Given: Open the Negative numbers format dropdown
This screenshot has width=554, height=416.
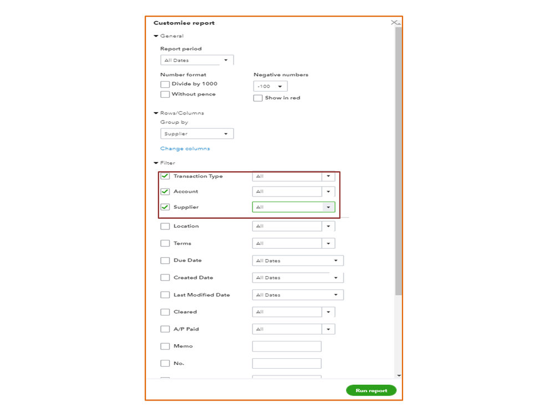Looking at the screenshot, I should 271,87.
